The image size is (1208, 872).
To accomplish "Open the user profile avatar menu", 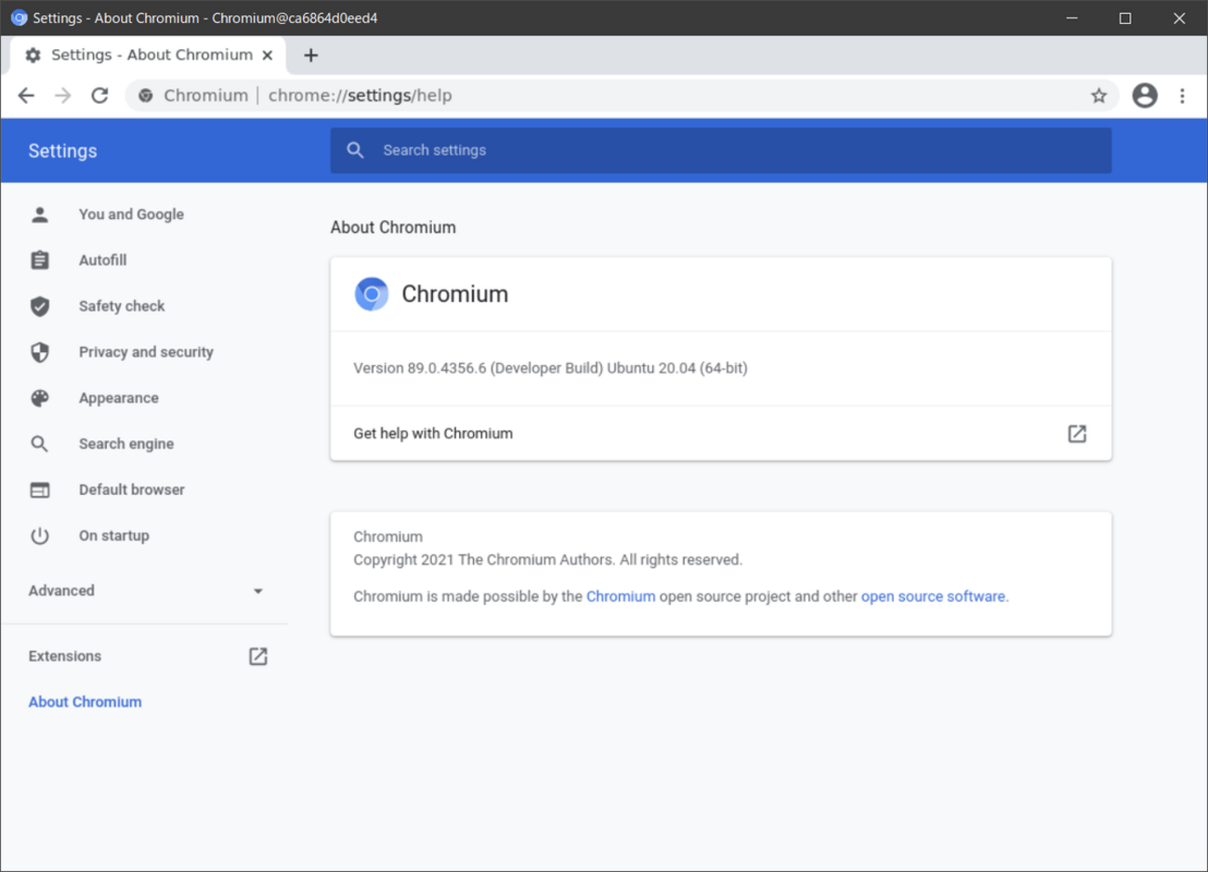I will click(1145, 96).
